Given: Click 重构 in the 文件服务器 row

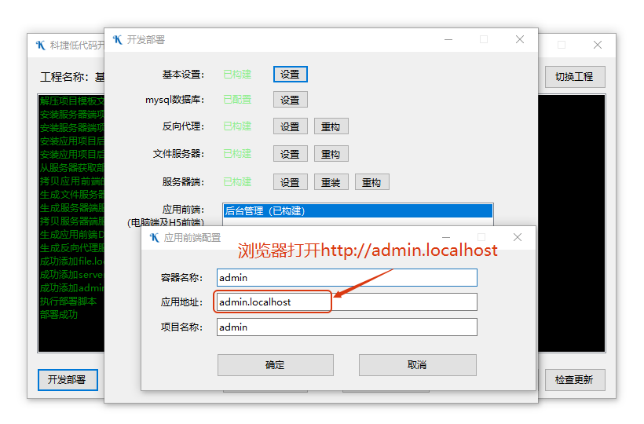Looking at the screenshot, I should click(331, 154).
